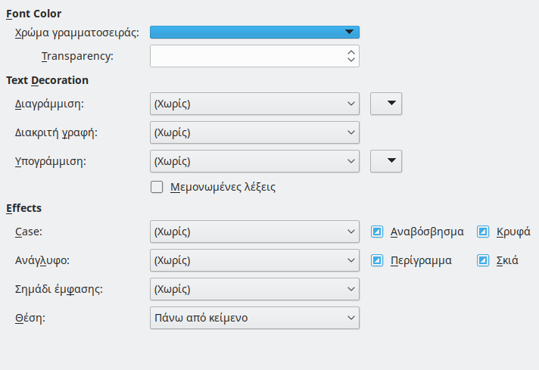Increase Transparency with the up arrow
This screenshot has width=539, height=370.
click(351, 51)
